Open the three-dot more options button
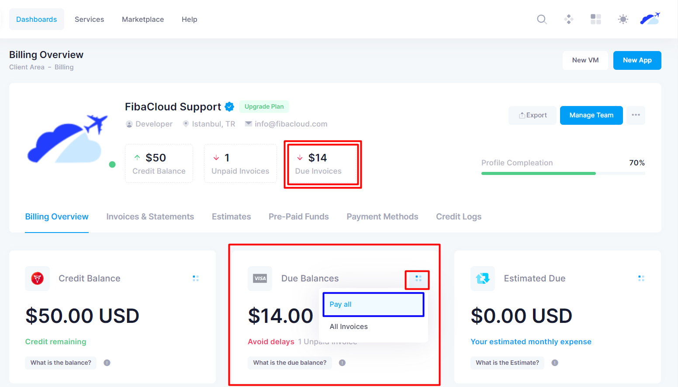Screen dimensions: 678x387 636,115
